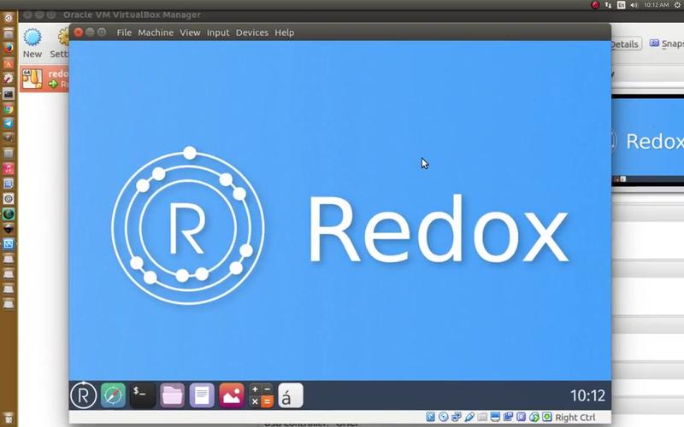Launch Chrome from the Ubuntu launcher

coord(9,109)
